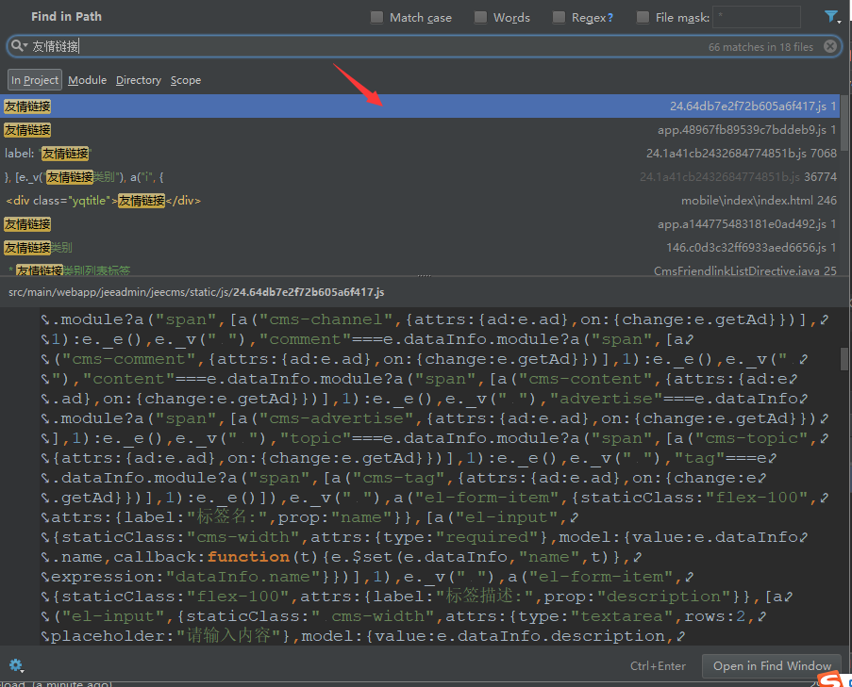Viewport: 852px width, 687px height.
Task: Click the Regex help question mark
Action: tap(610, 18)
